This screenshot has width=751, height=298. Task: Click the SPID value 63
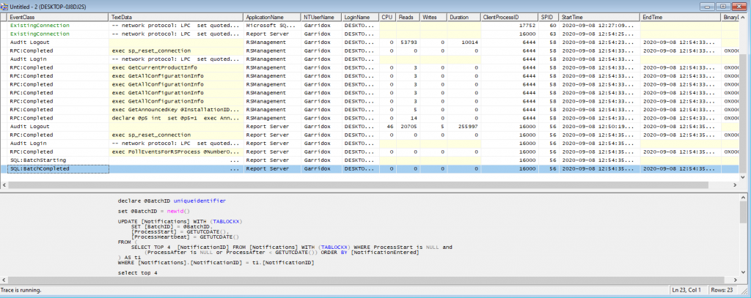(549, 34)
